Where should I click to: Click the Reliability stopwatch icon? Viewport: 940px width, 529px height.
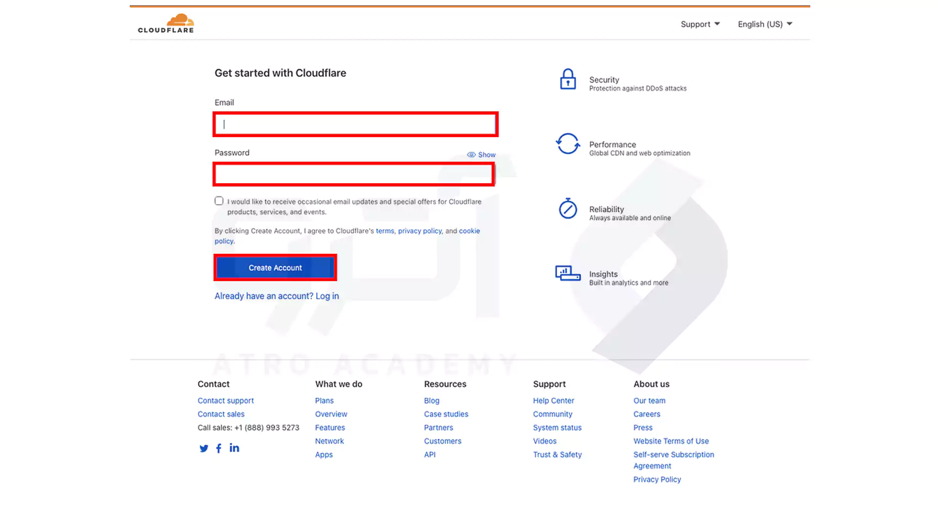[568, 209]
